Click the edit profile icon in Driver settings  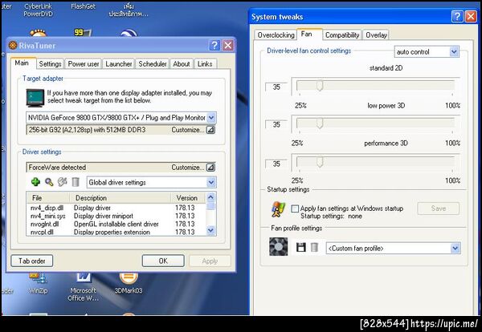point(62,182)
